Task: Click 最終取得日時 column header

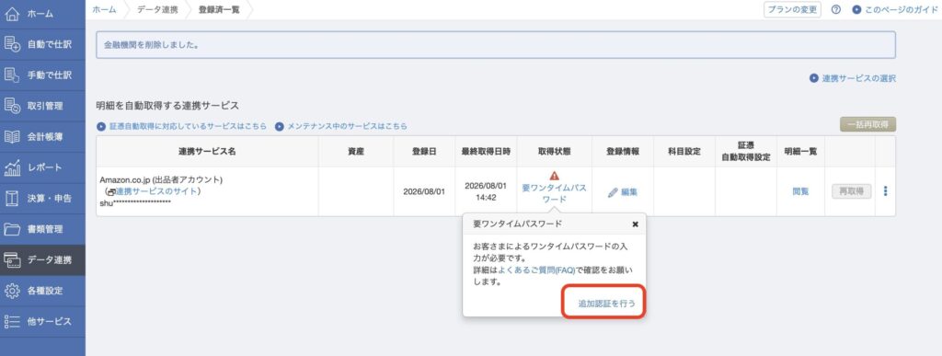Action: click(486, 151)
